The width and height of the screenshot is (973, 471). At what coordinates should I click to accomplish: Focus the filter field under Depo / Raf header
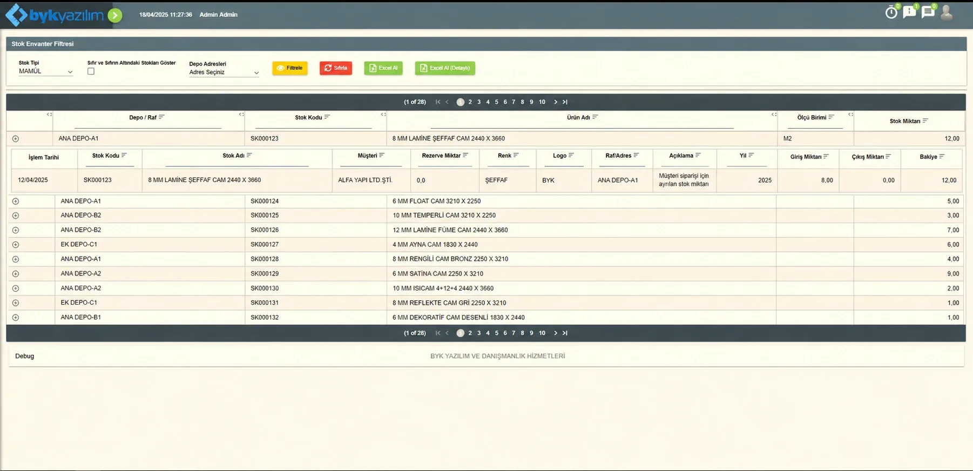[148, 125]
